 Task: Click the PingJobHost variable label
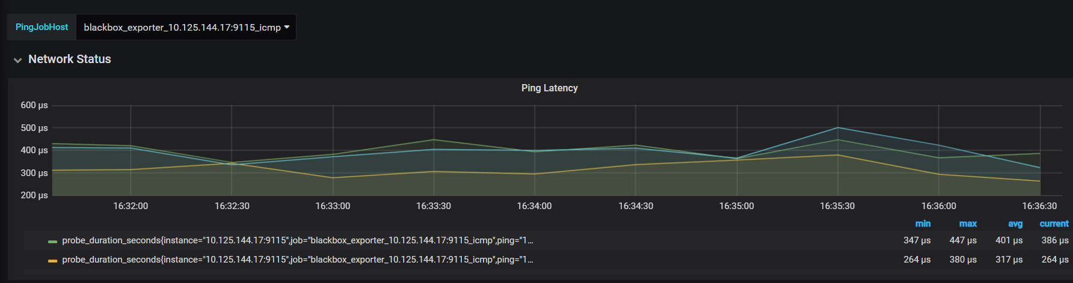point(42,27)
